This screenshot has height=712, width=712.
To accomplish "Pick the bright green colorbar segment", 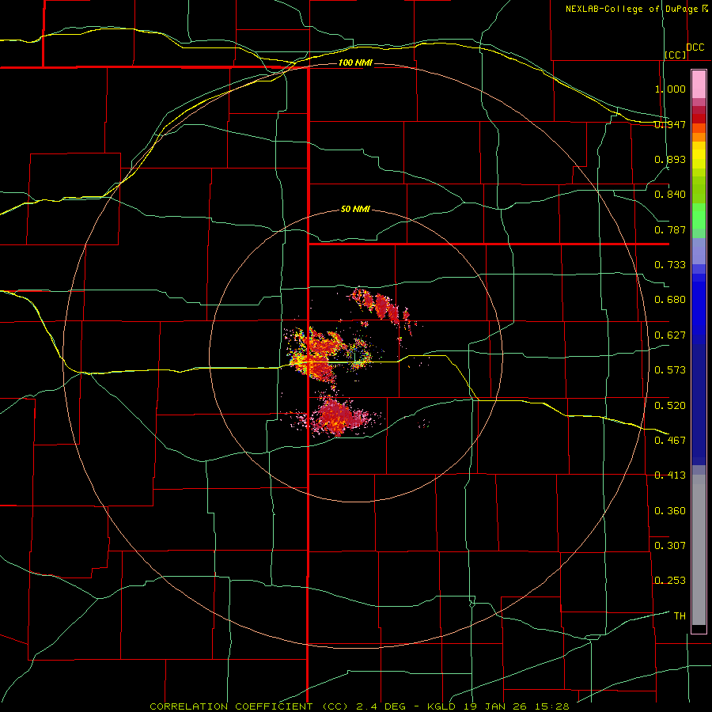I will click(699, 216).
